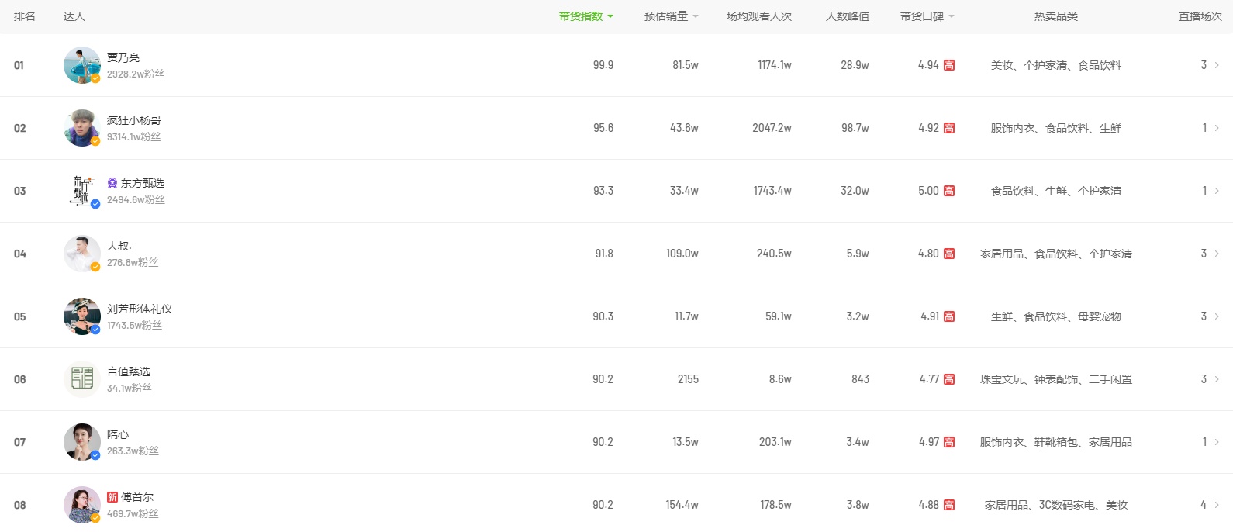This screenshot has height=532, width=1233.
Task: Open 贾乃亮's avatar thumbnail
Action: (82, 65)
